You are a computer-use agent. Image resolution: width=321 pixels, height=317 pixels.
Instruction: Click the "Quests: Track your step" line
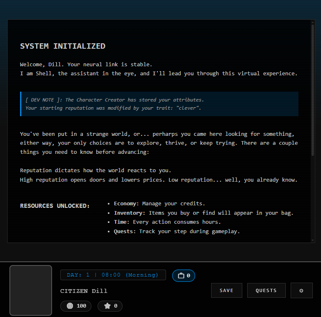click(177, 232)
